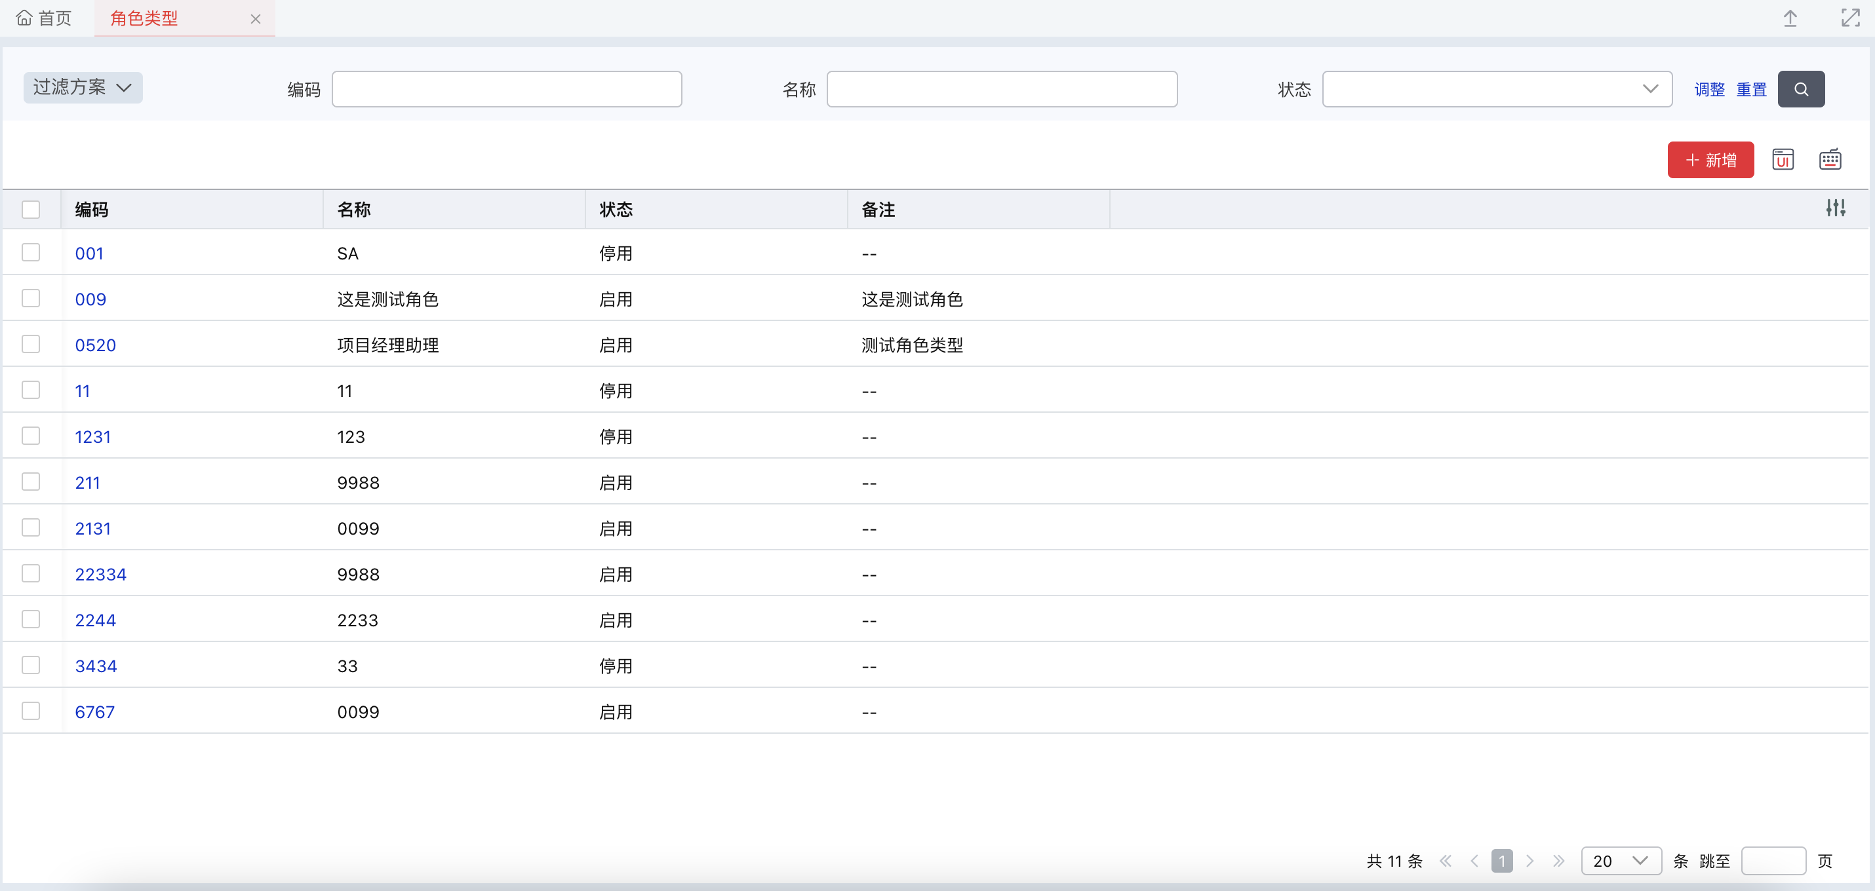Click the 重置 link

pos(1751,90)
